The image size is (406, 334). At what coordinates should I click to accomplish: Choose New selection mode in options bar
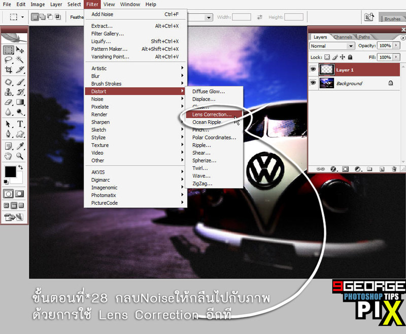[x=35, y=17]
